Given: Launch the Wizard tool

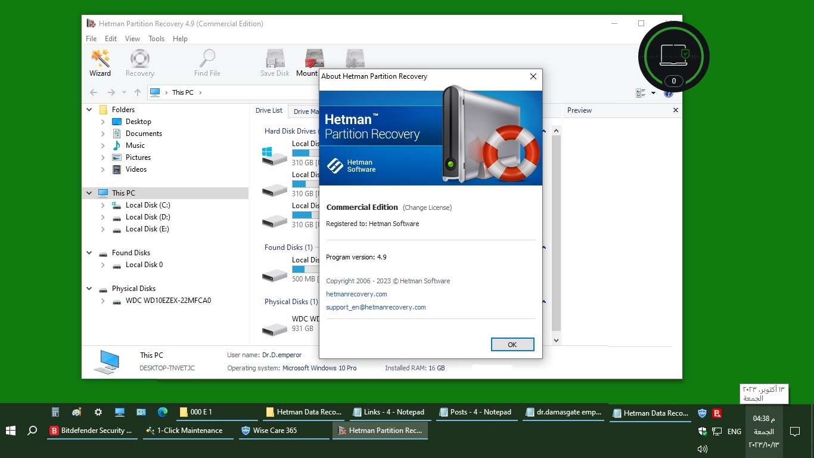Looking at the screenshot, I should (x=100, y=63).
